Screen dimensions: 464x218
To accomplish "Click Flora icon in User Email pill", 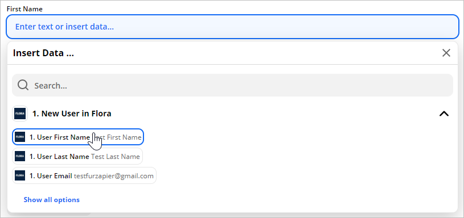I will (x=20, y=176).
